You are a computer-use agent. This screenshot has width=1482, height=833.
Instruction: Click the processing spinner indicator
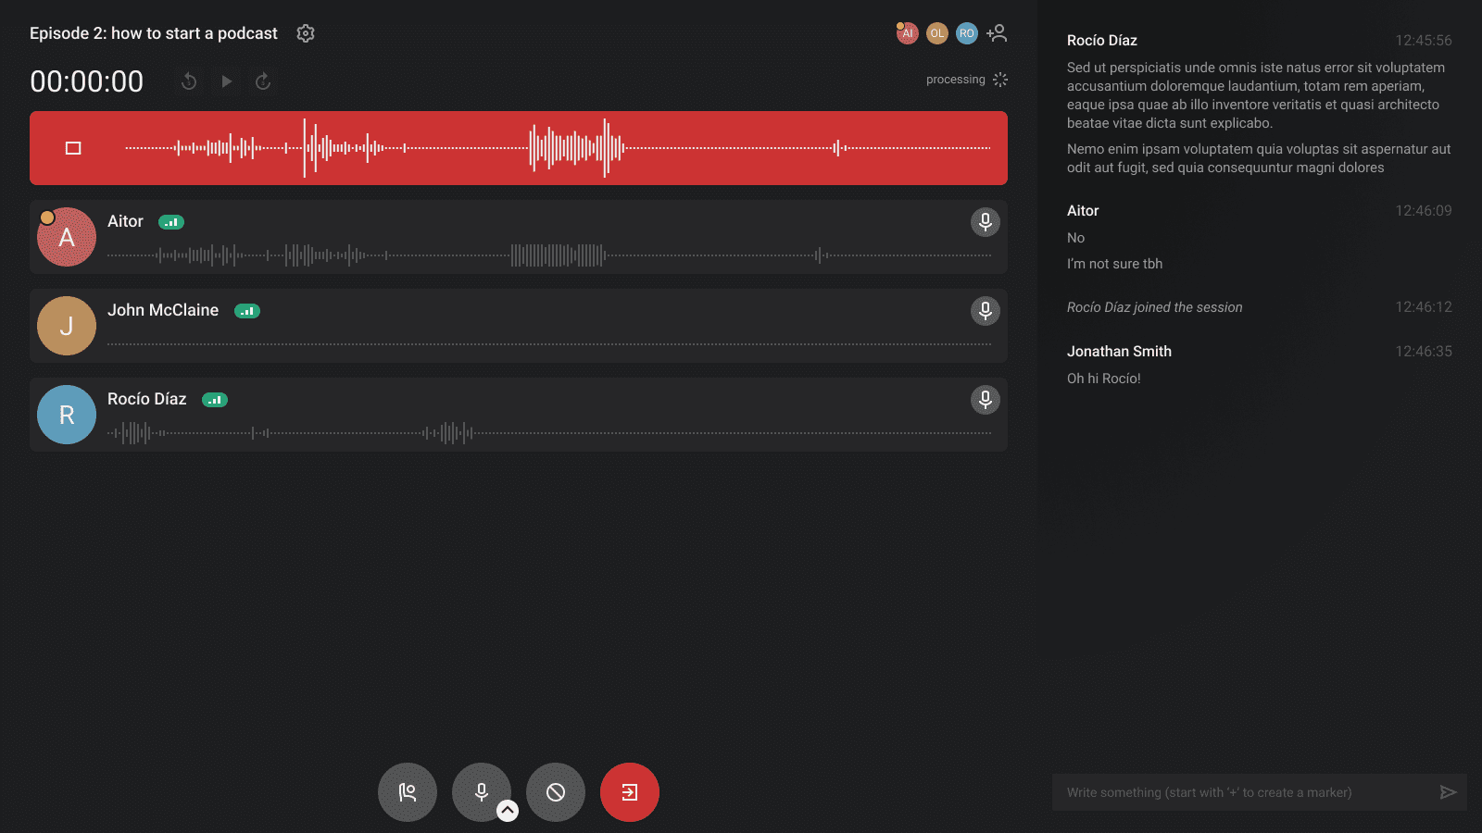pyautogui.click(x=1000, y=80)
